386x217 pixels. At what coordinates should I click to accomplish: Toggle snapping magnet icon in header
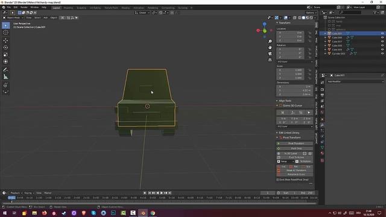point(160,13)
